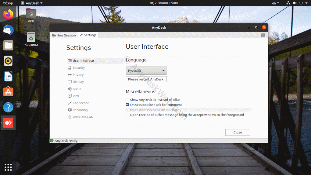
Task: Open the AnyDesk hamburger menu icon
Action: [x=263, y=35]
